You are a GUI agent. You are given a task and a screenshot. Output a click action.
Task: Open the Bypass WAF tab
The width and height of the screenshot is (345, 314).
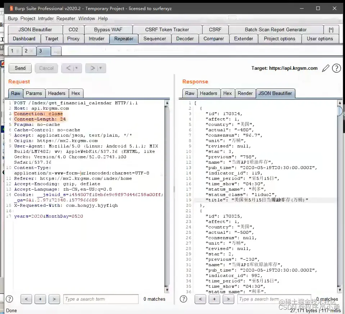pyautogui.click(x=108, y=30)
